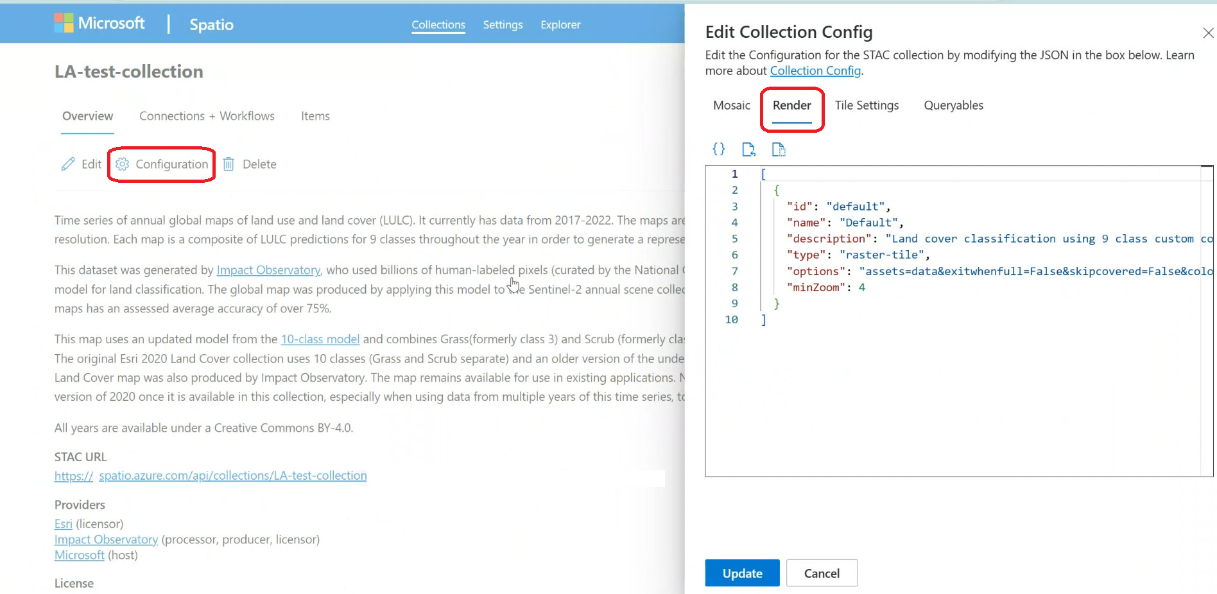Open the Tile Settings tab

(867, 105)
